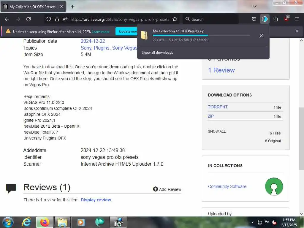Click the Reviews speech bubble icon

pyautogui.click(x=11, y=188)
